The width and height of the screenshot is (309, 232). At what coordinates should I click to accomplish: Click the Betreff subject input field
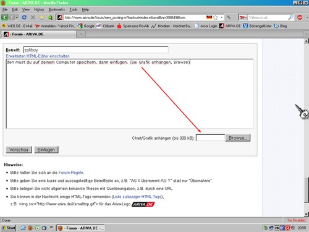tap(96, 50)
